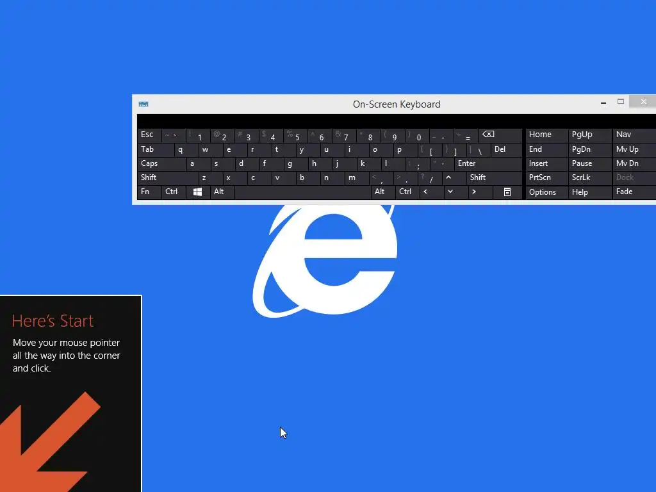The height and width of the screenshot is (492, 656).
Task: Click the up arrow key
Action: click(x=454, y=178)
